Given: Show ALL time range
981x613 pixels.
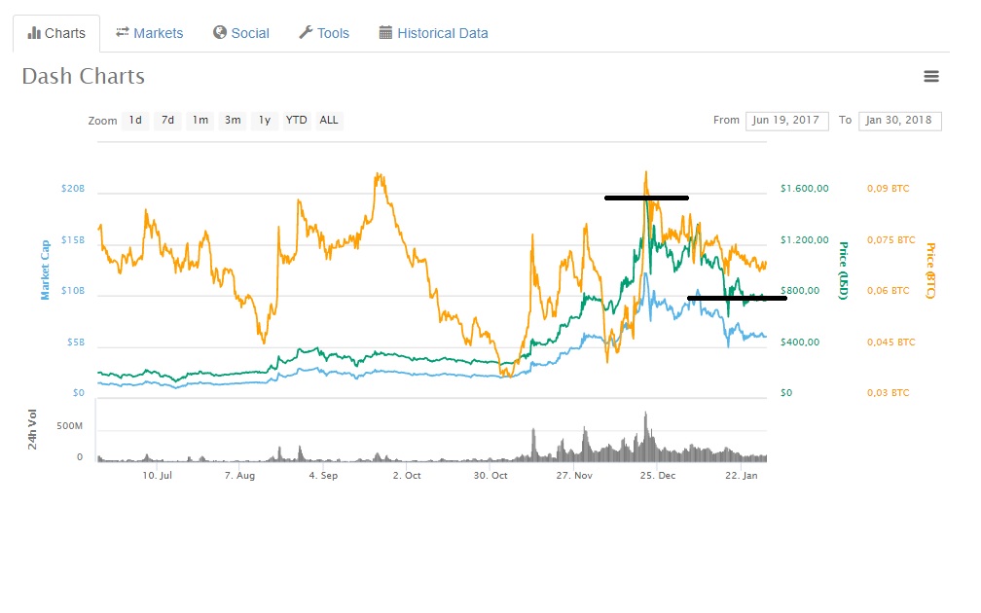Looking at the screenshot, I should (329, 120).
